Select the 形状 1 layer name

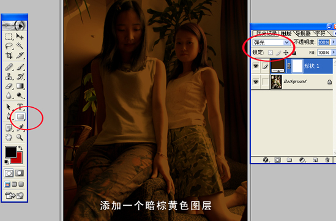point(312,66)
